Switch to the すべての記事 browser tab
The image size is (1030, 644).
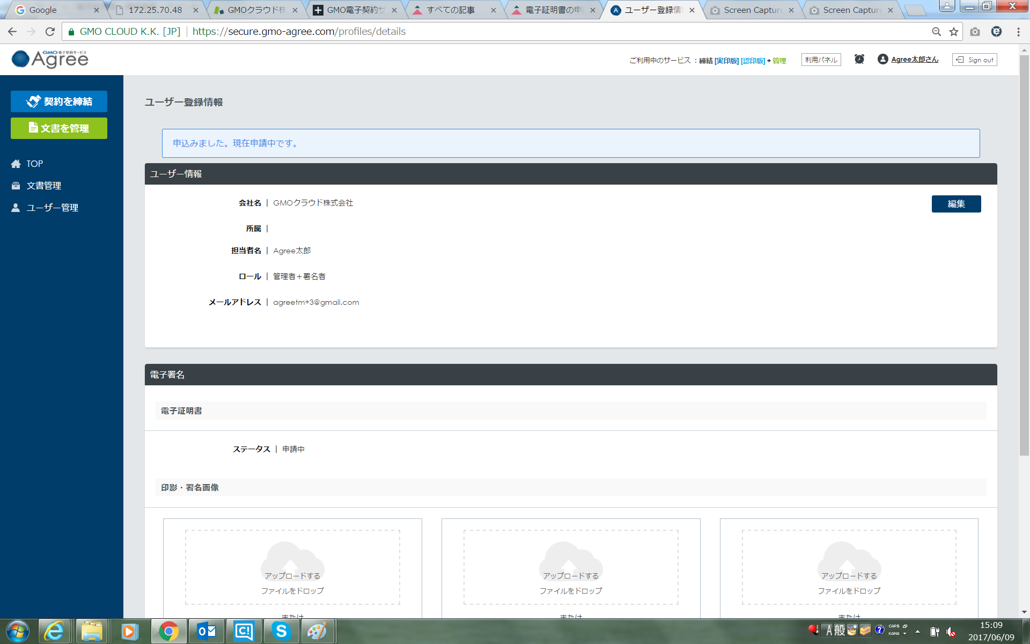tap(451, 10)
